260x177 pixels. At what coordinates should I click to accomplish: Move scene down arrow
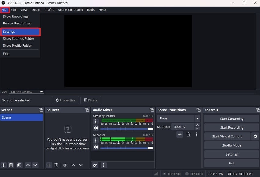(x=35, y=165)
